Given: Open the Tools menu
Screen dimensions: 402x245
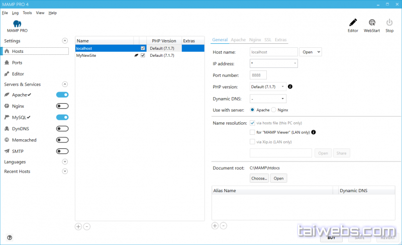Looking at the screenshot, I should [x=27, y=13].
